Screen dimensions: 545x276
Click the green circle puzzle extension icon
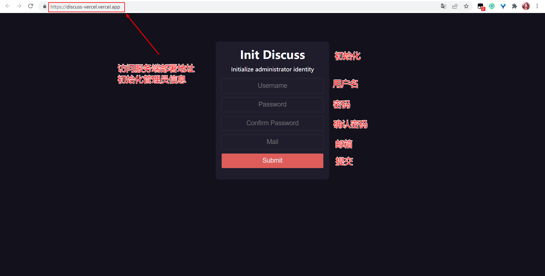(x=492, y=6)
